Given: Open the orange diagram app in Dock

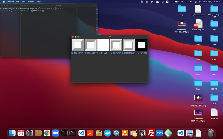Looking at the screenshot, I should point(125,133).
